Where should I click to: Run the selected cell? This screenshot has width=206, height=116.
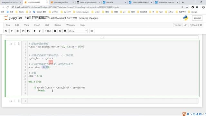click(x=48, y=31)
